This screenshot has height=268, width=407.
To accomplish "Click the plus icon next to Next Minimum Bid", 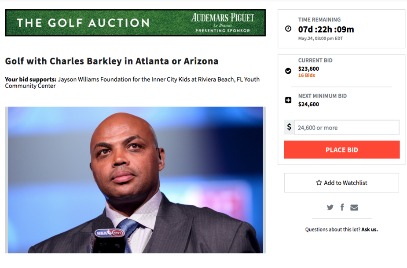I will (x=288, y=100).
